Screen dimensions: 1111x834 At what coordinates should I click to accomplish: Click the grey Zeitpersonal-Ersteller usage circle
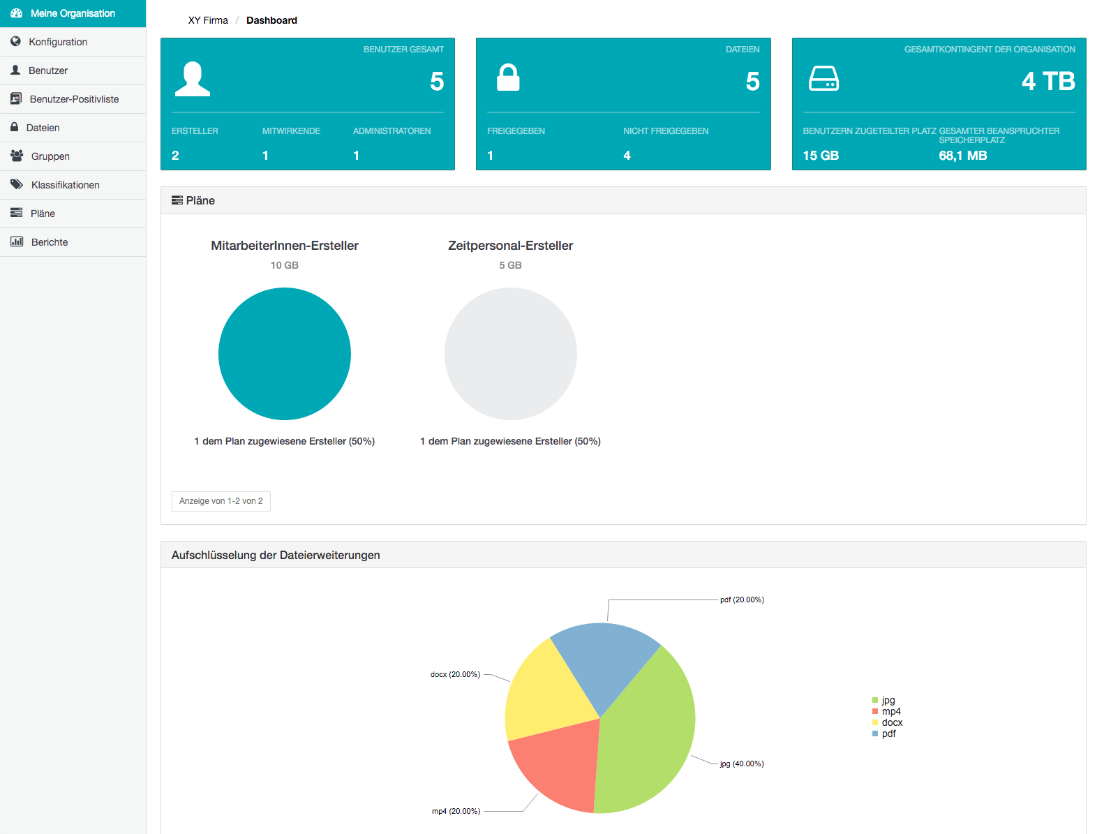coord(511,354)
